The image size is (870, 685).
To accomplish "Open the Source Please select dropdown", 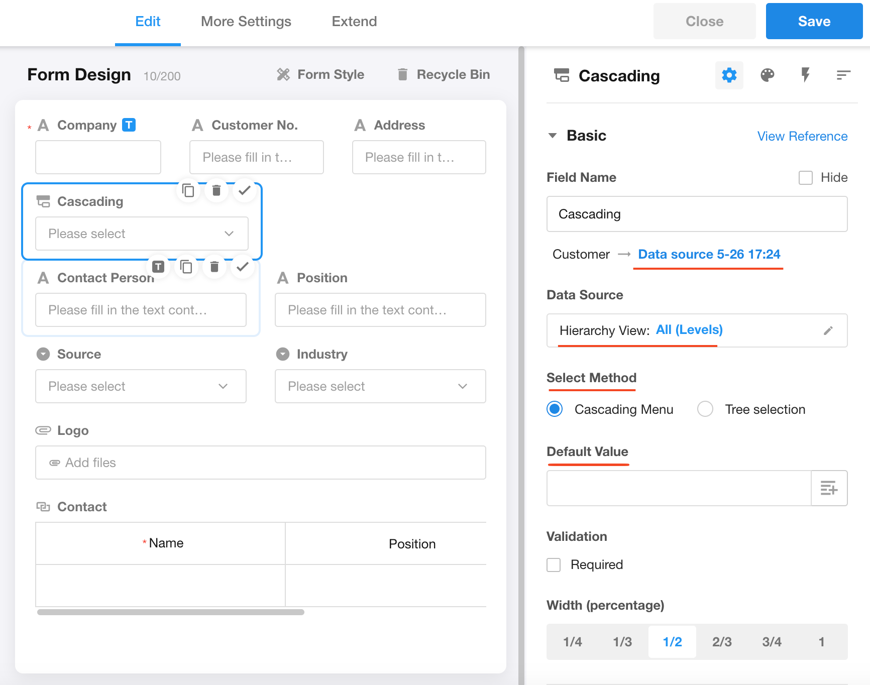I will click(x=141, y=386).
